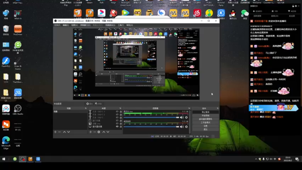302x170 pixels.
Task: Open the WeChat desktop icon
Action: tap(245, 15)
